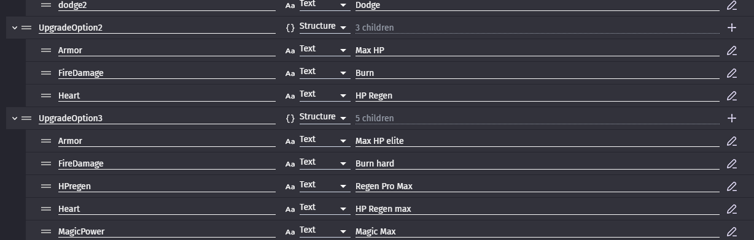The image size is (754, 240).
Task: Collapse the UpgradeOption2 structure
Action: (x=15, y=28)
